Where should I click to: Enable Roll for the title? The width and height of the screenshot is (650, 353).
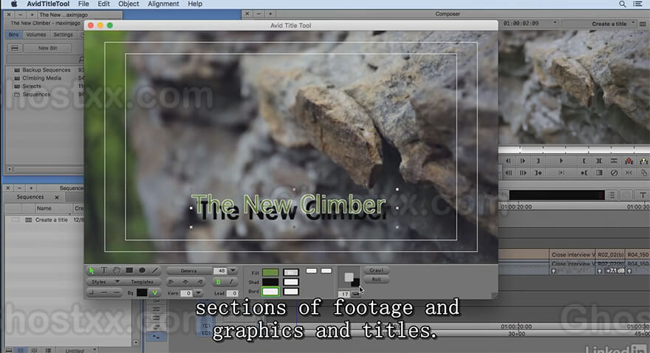[x=377, y=280]
